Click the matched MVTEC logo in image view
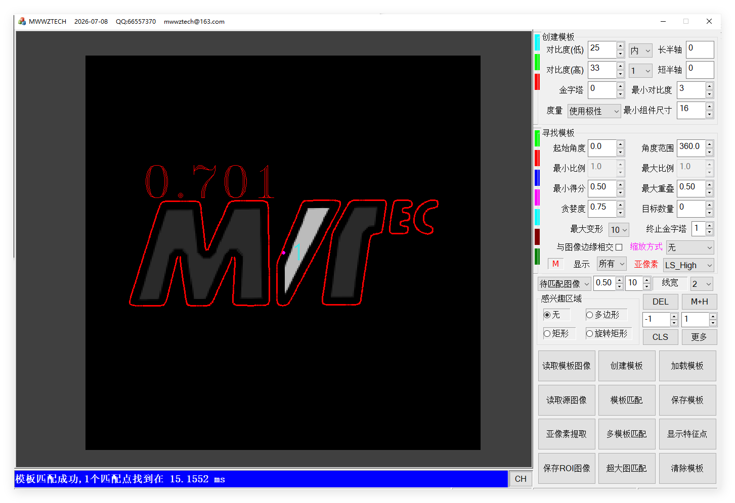735x503 pixels. 284,253
